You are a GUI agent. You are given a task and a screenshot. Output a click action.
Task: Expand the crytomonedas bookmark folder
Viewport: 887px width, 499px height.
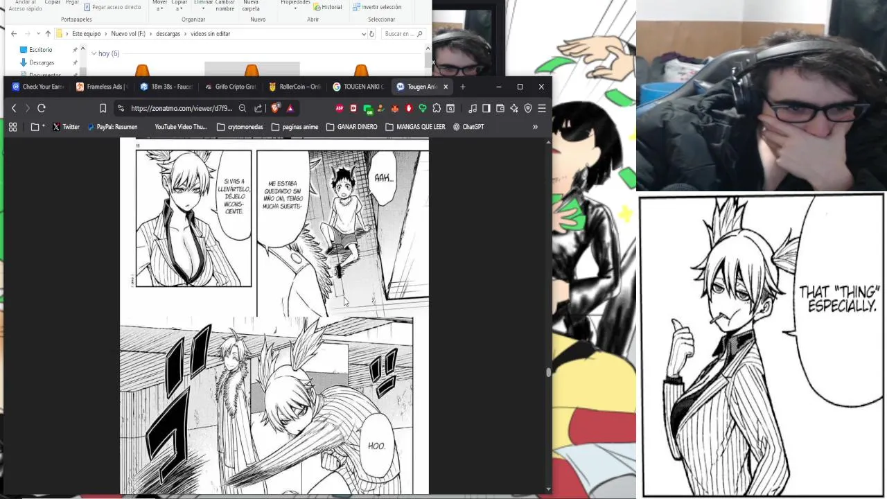(240, 127)
